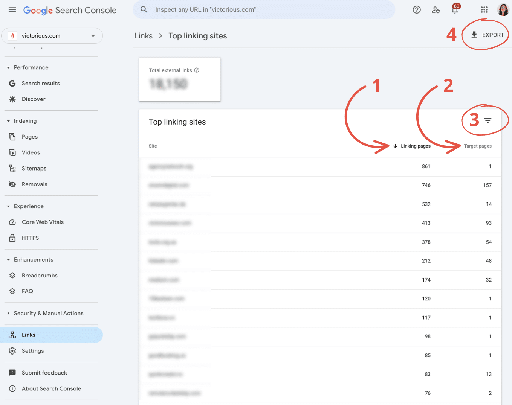Open the account profile avatar

[x=503, y=10]
